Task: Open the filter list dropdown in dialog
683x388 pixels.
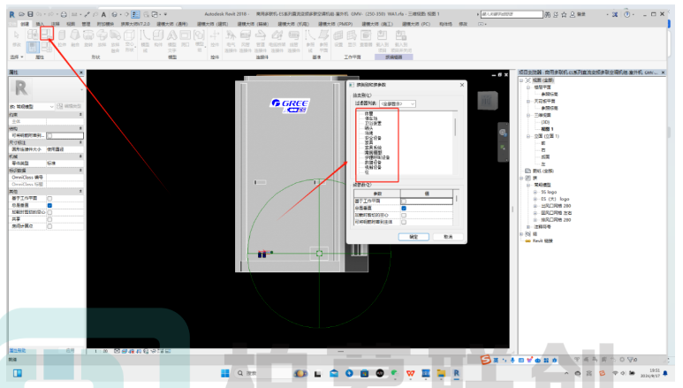Action: [398, 103]
